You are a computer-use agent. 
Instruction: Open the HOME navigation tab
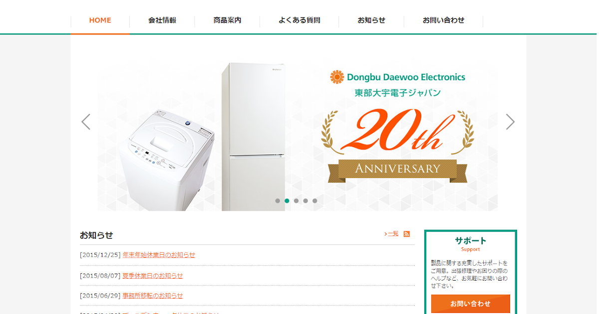[x=100, y=20]
